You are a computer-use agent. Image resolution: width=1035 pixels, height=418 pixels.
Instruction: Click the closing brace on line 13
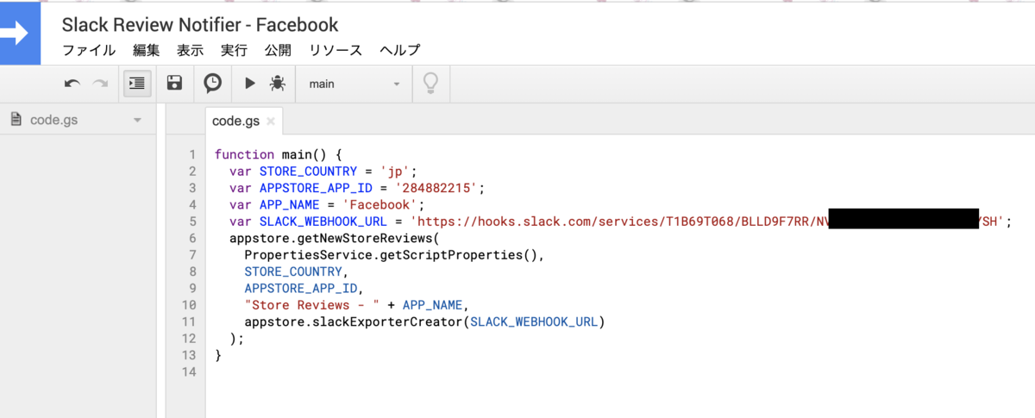pyautogui.click(x=218, y=354)
